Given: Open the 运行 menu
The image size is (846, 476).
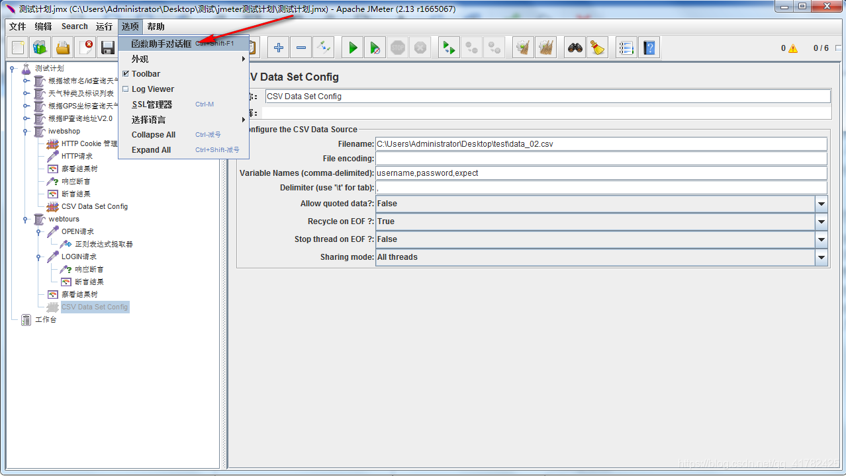Looking at the screenshot, I should [104, 26].
